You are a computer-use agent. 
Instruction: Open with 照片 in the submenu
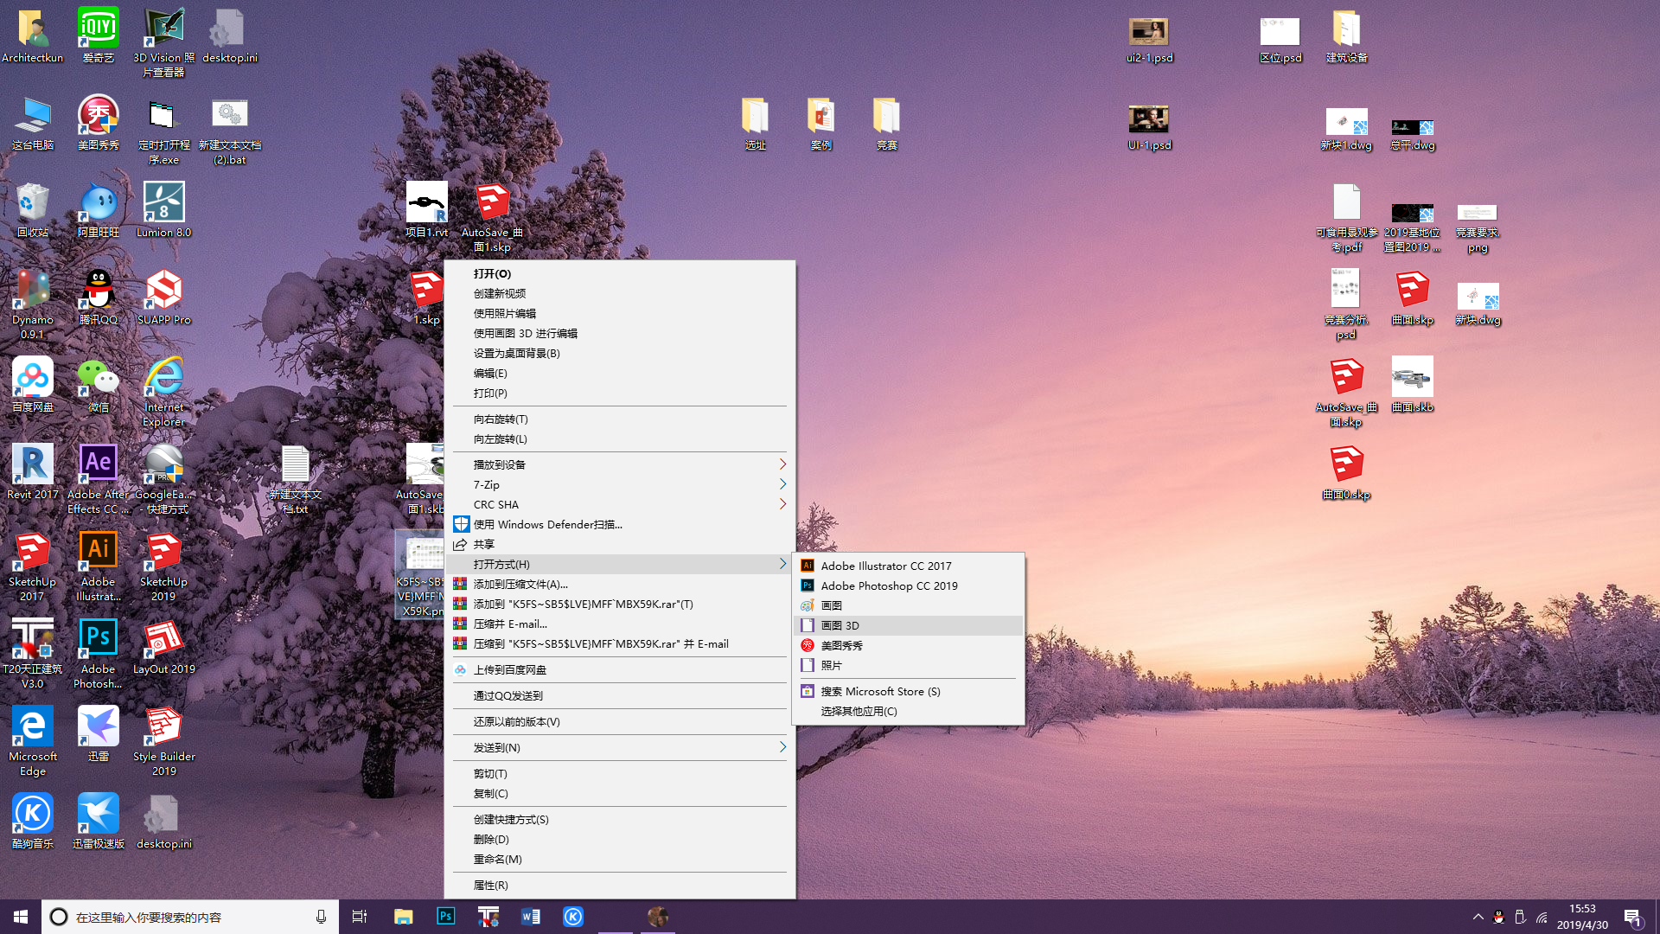(x=908, y=665)
